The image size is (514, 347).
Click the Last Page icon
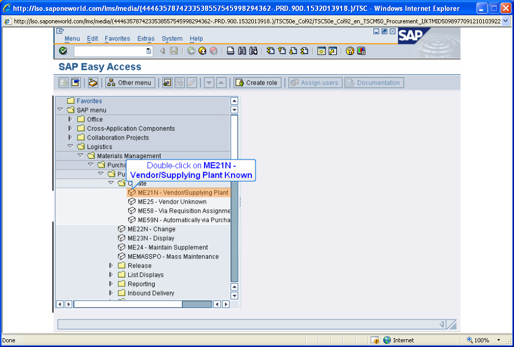304,51
